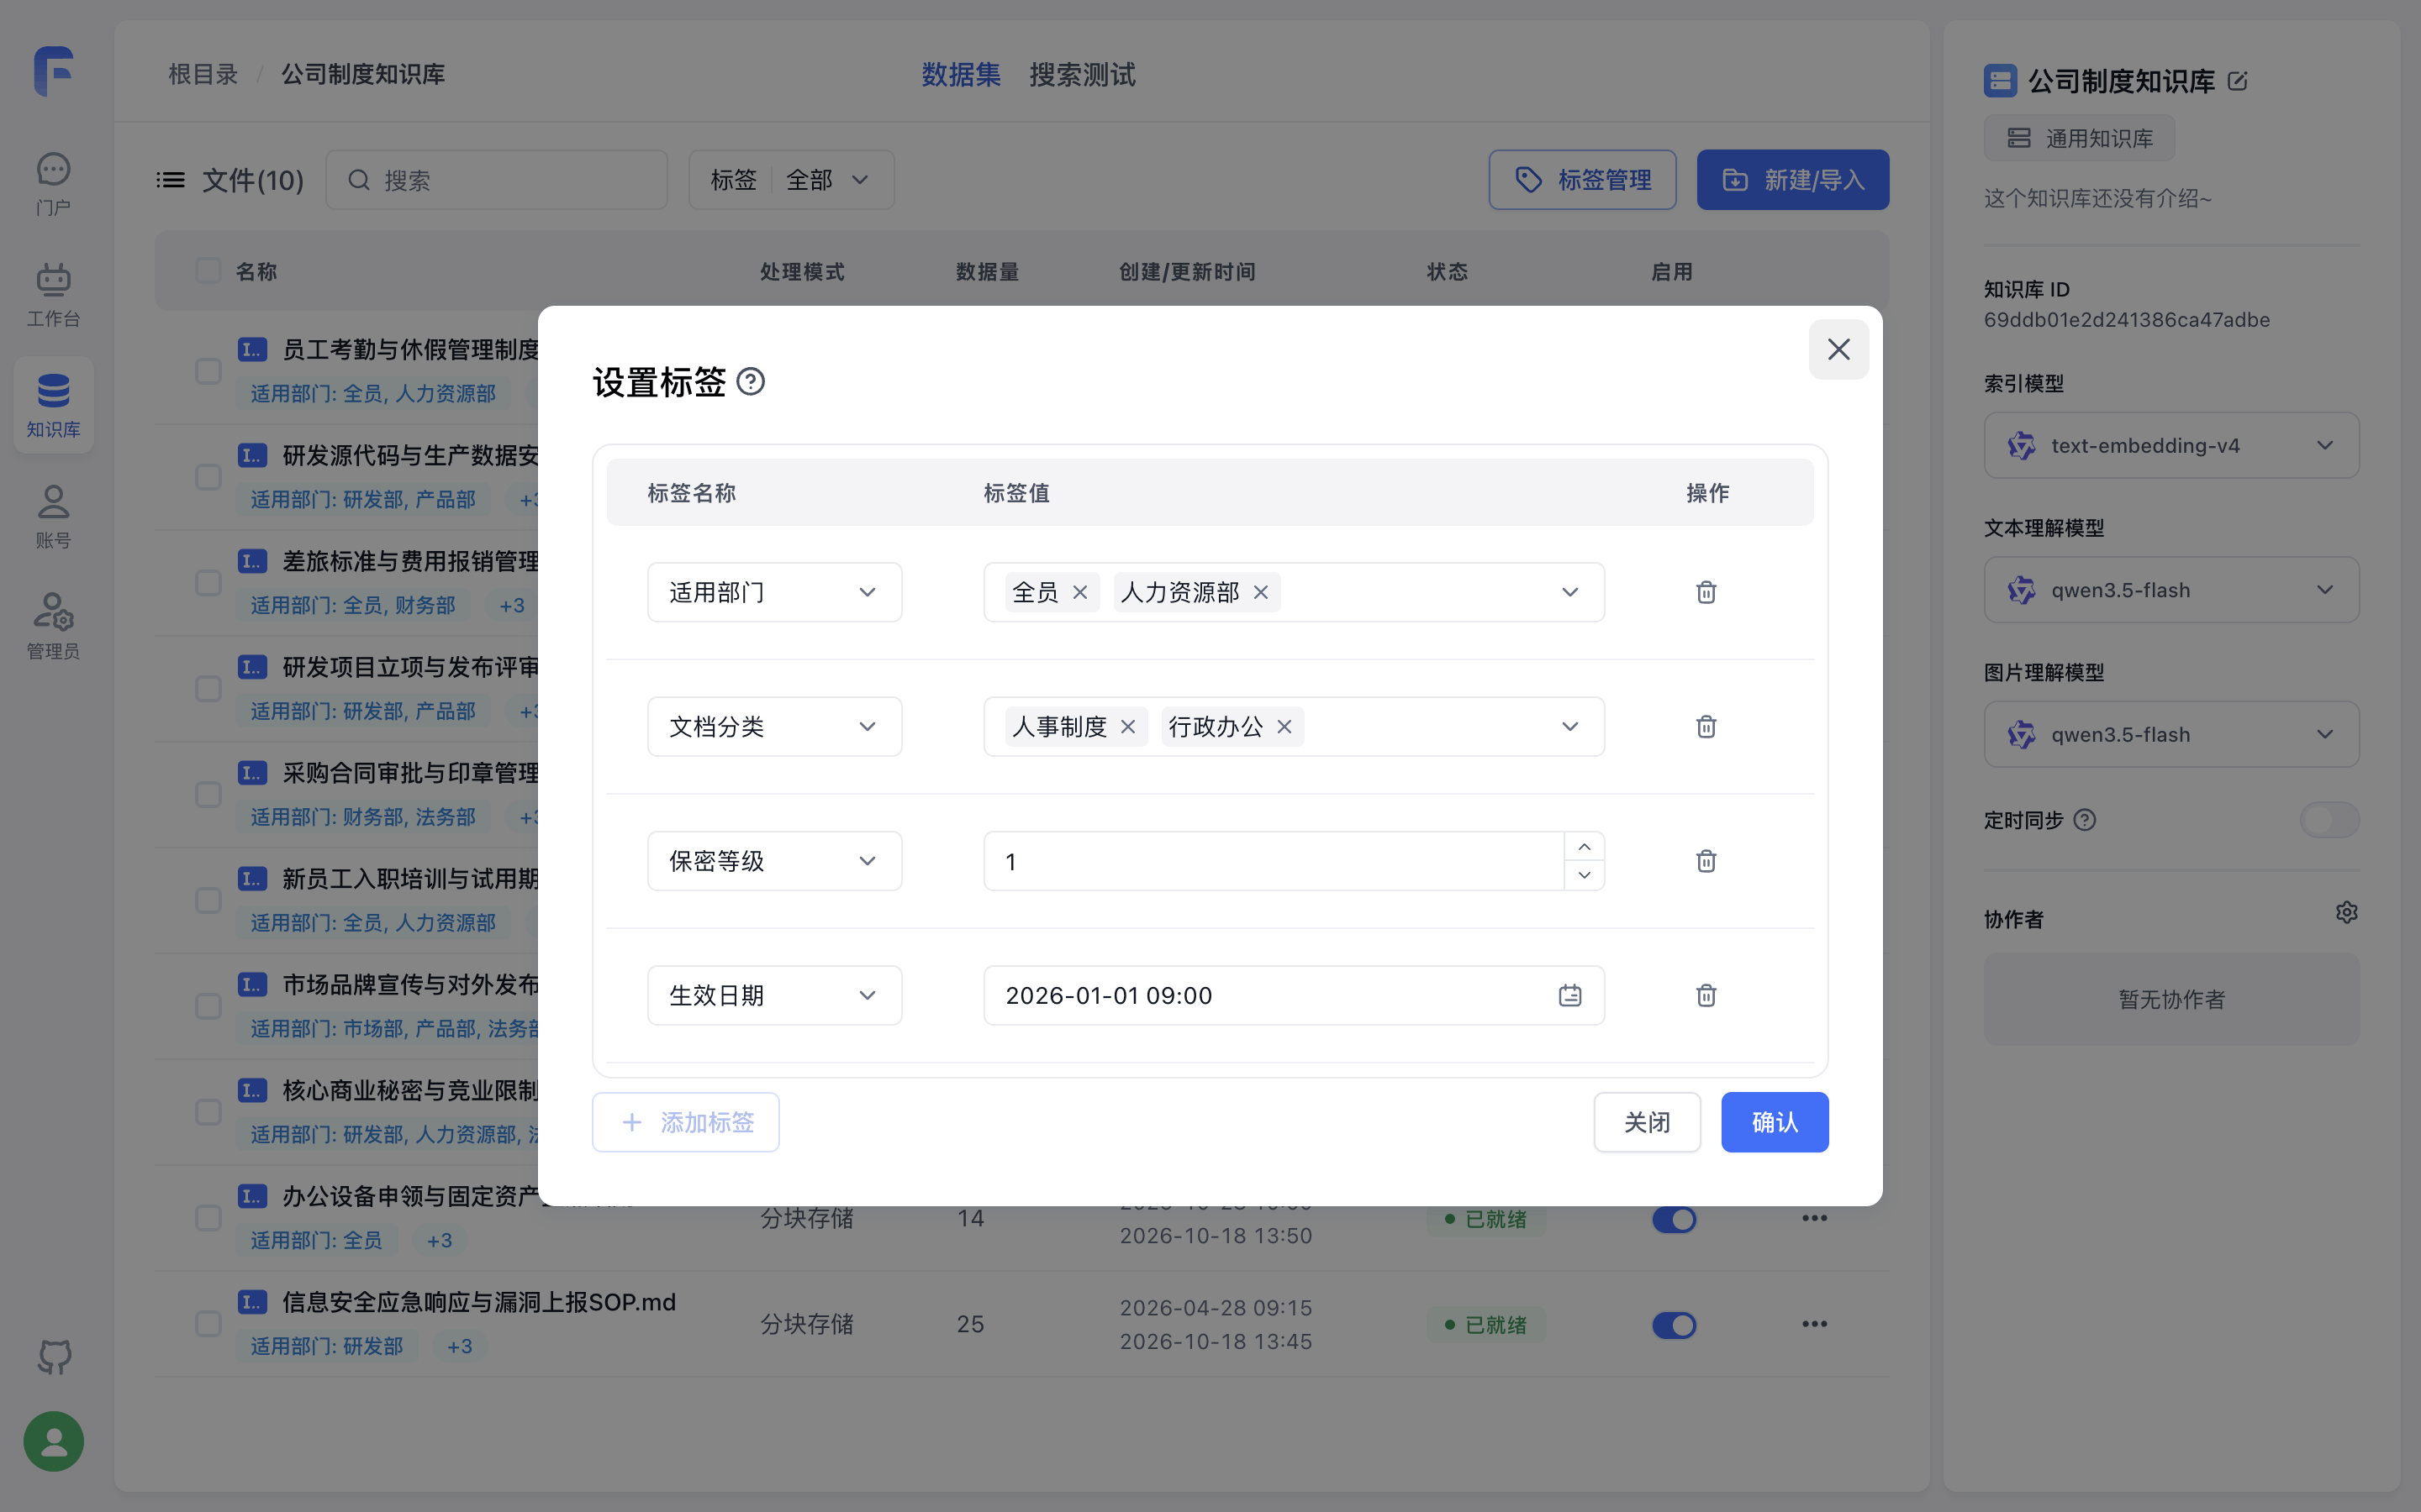Expand the text-embedding-v4 index model dropdown
Image resolution: width=2421 pixels, height=1512 pixels.
point(2170,445)
